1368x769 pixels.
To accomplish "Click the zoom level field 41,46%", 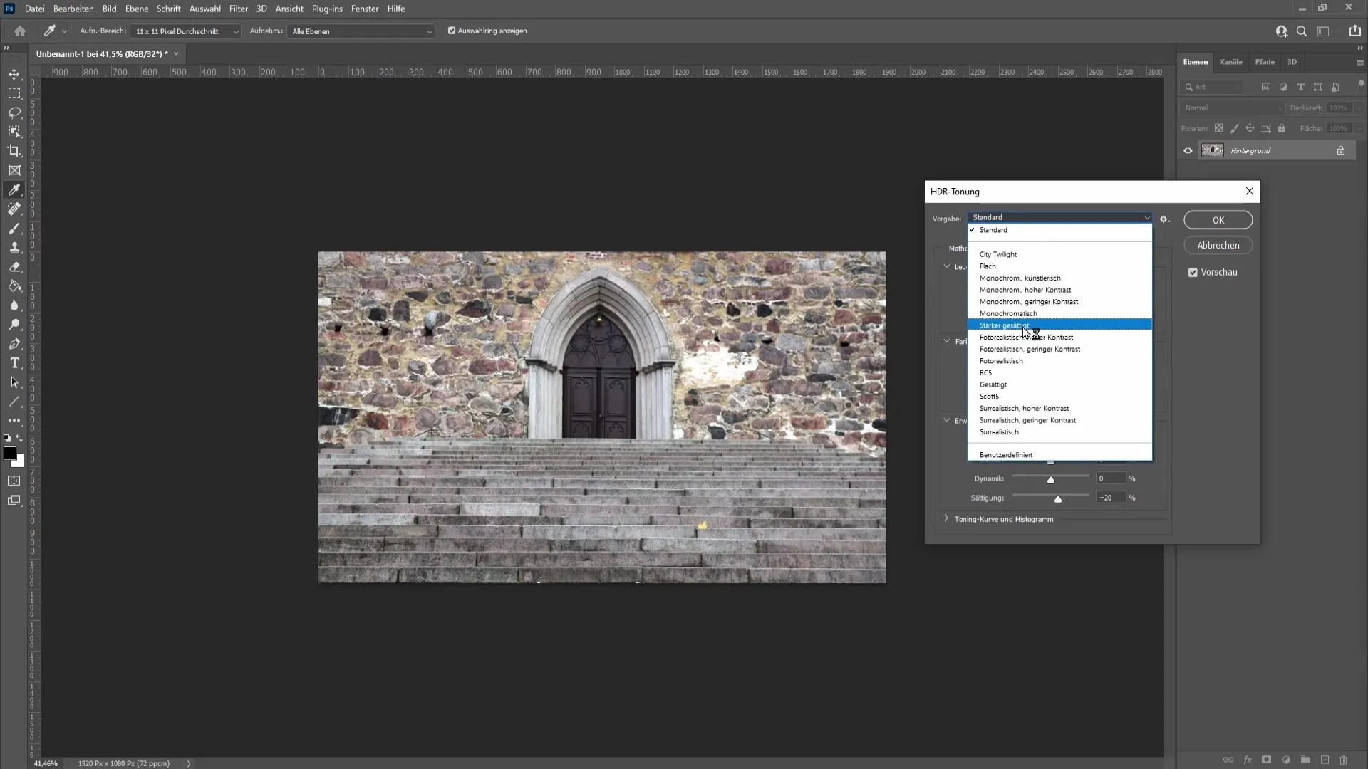I will click(46, 763).
